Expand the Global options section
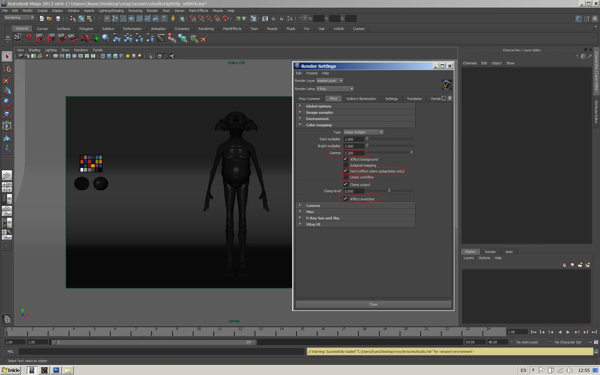 pos(356,106)
